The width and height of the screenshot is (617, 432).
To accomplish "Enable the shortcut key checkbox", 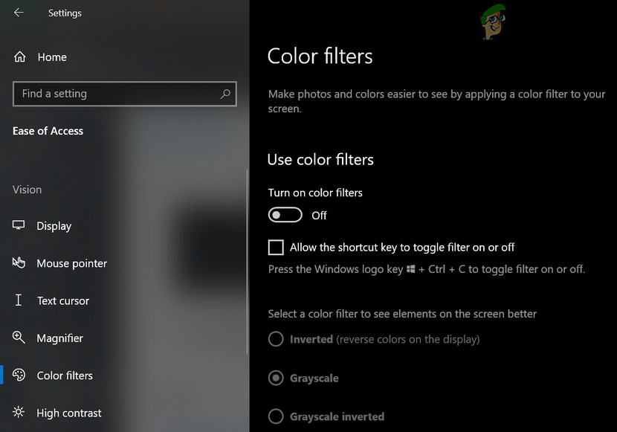I will point(276,247).
